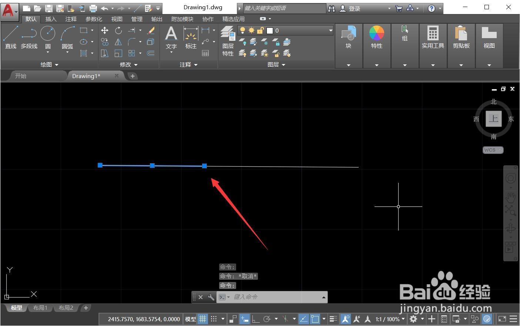Switch to the 布局1 layout tab
The width and height of the screenshot is (520, 326).
(40, 308)
